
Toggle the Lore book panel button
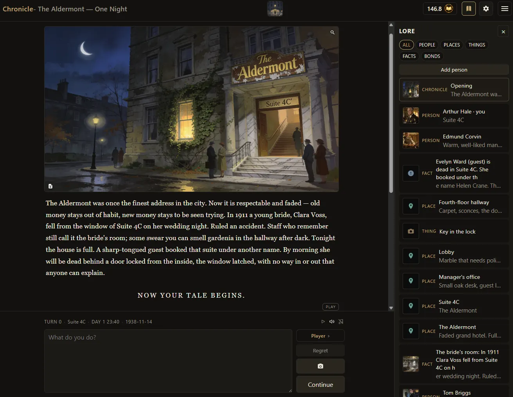pos(468,9)
